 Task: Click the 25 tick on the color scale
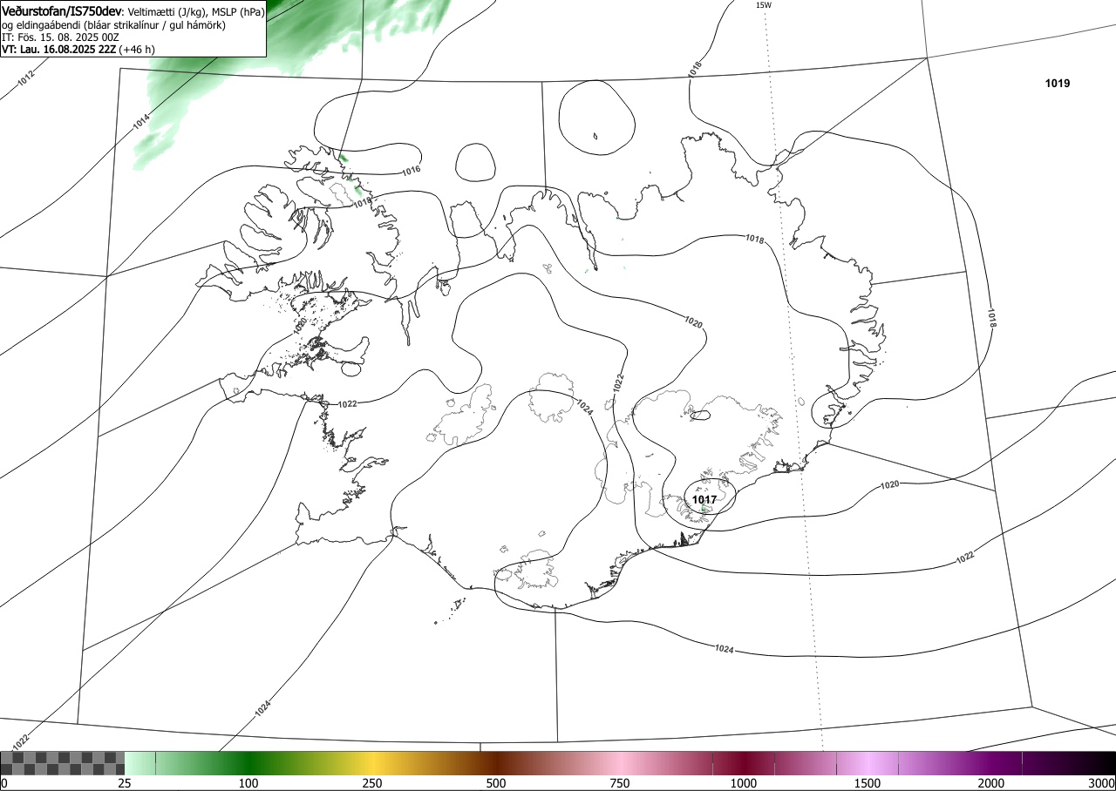(125, 783)
